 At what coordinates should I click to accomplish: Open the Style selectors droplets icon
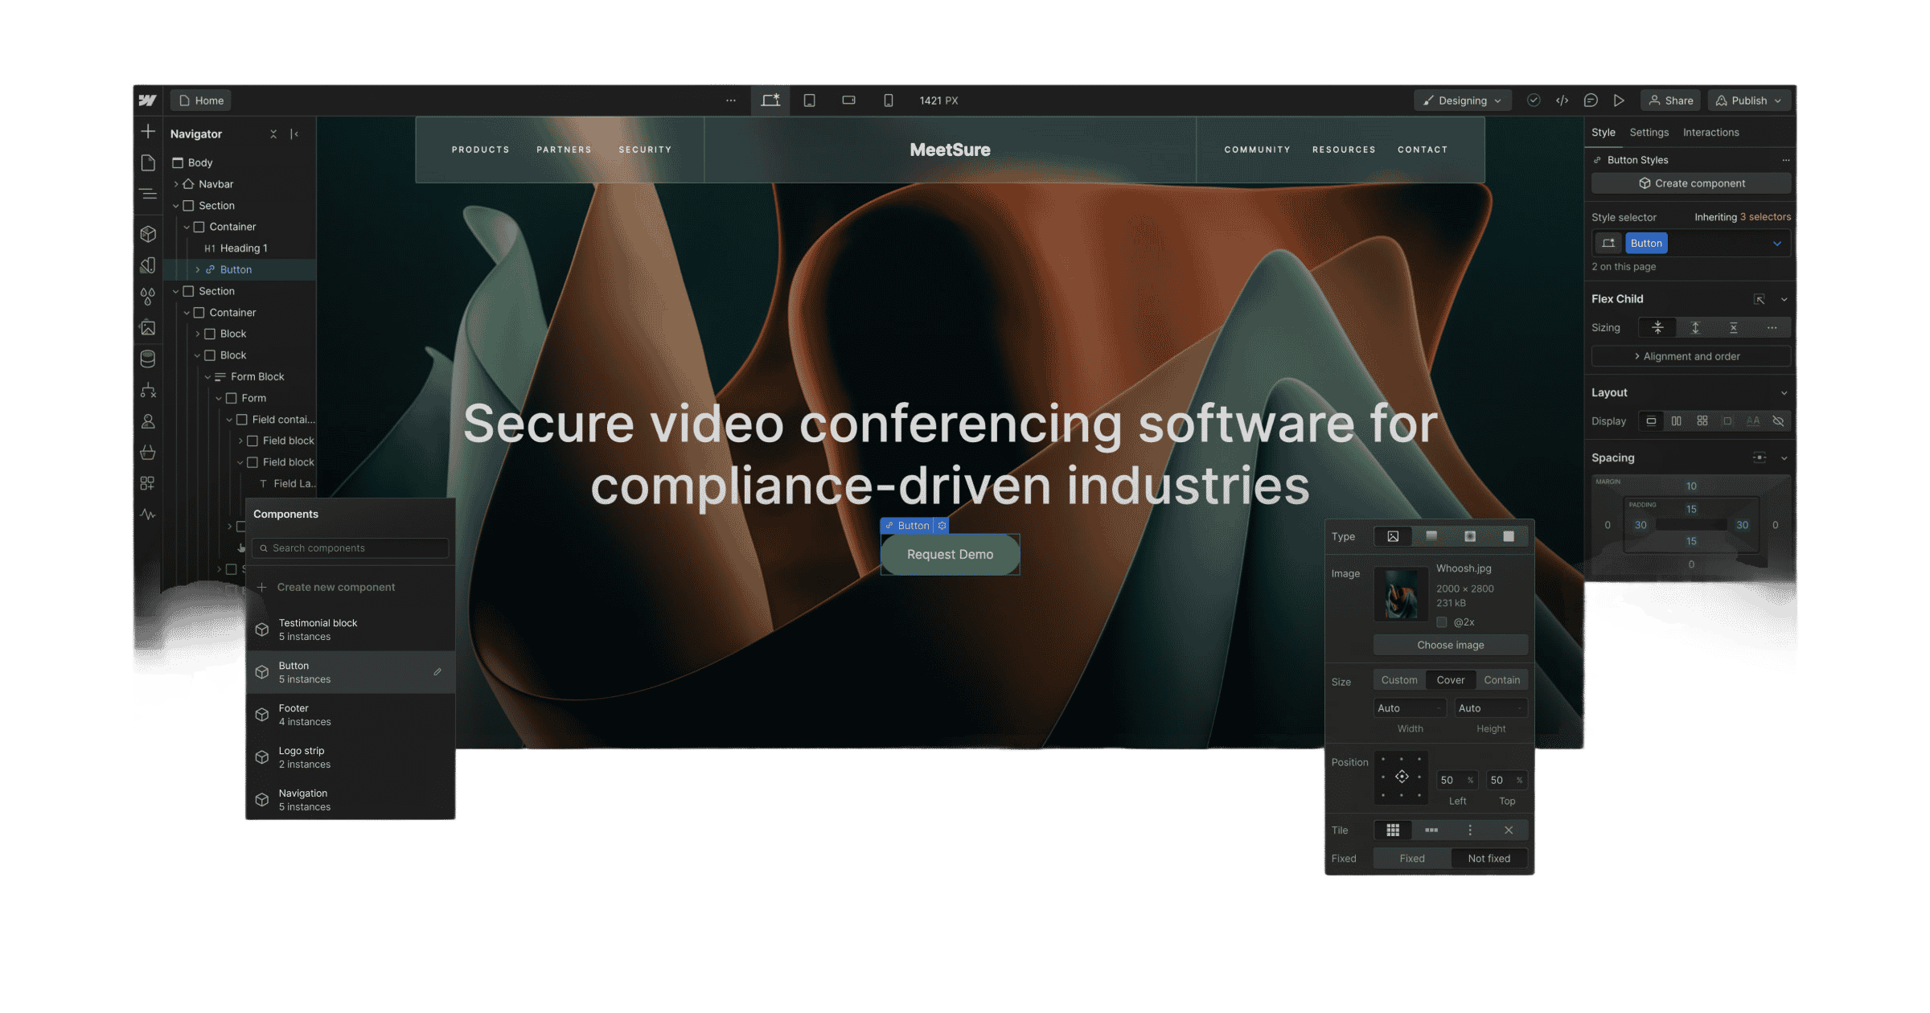point(148,297)
